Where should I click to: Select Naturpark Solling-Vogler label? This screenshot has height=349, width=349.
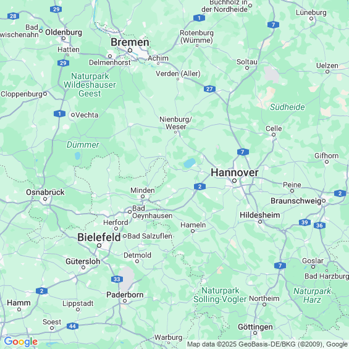point(220,295)
